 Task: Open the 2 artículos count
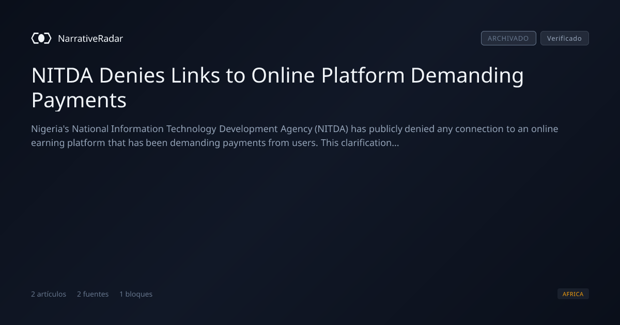[x=49, y=294]
